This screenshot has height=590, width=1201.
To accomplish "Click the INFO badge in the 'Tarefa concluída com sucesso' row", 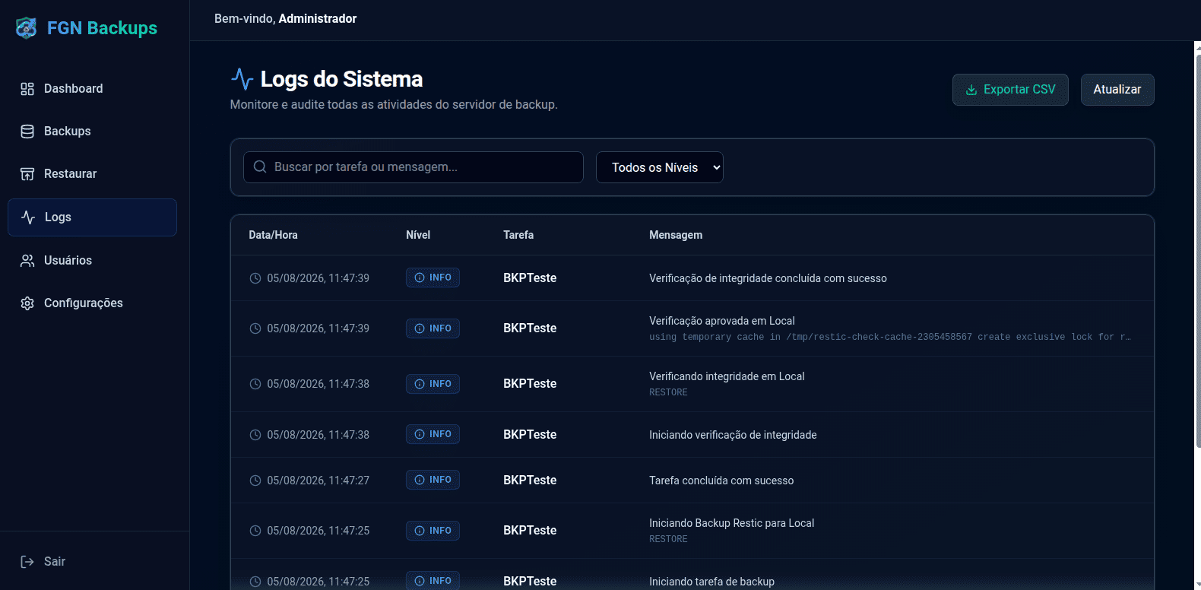I will click(433, 480).
